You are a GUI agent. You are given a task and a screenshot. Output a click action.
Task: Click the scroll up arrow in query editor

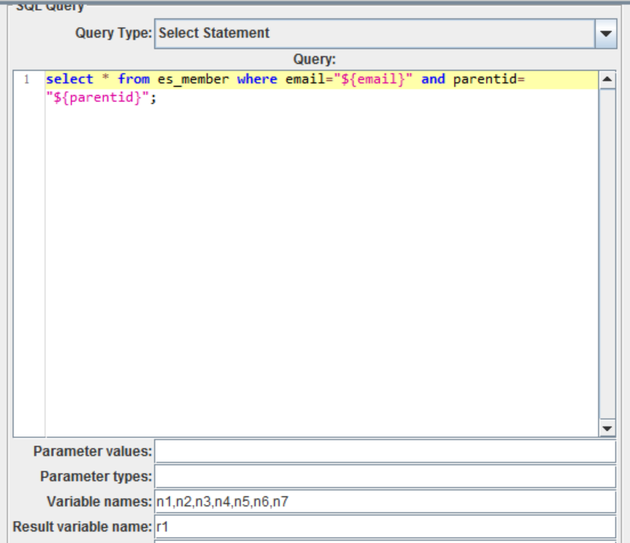pos(607,80)
